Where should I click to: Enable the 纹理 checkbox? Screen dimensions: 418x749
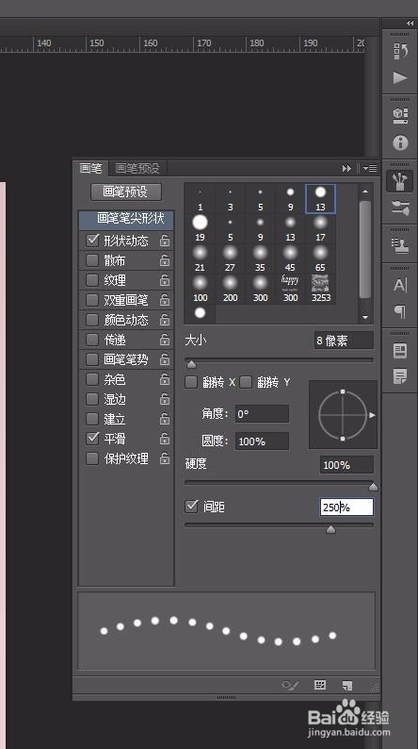(92, 280)
